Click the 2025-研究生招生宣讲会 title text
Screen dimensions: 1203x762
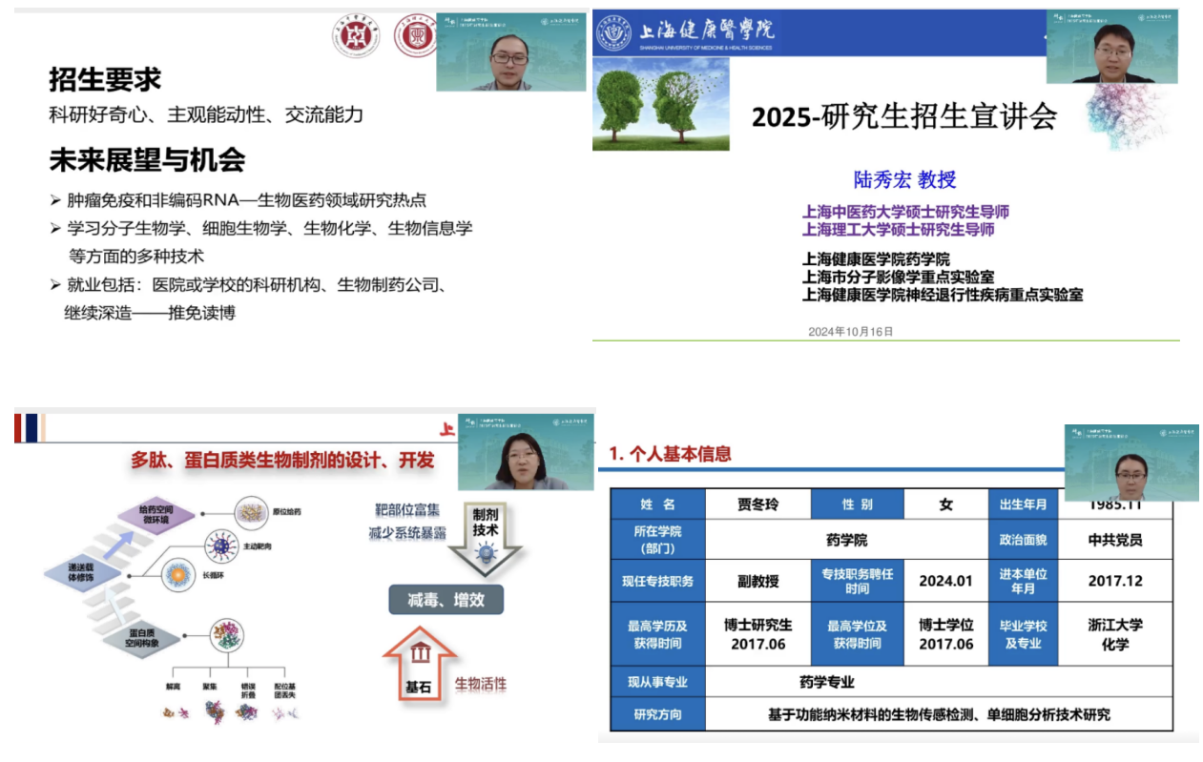coord(903,116)
